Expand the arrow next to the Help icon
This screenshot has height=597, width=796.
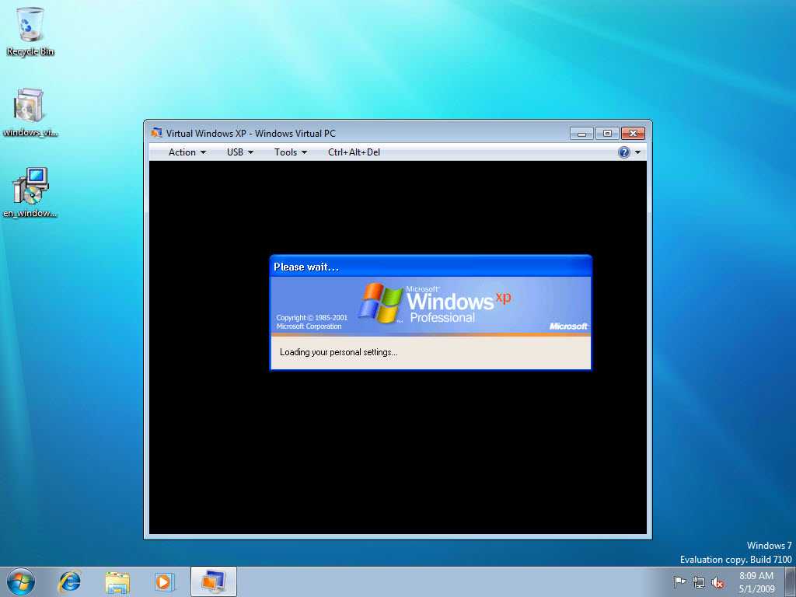[637, 152]
